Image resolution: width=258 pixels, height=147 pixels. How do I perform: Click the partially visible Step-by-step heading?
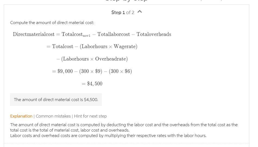126,1
